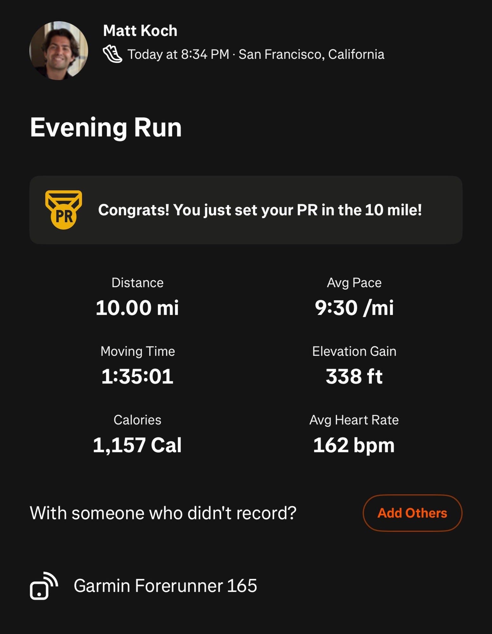Select the Today at 8:34 PM timestamp

pyautogui.click(x=178, y=54)
